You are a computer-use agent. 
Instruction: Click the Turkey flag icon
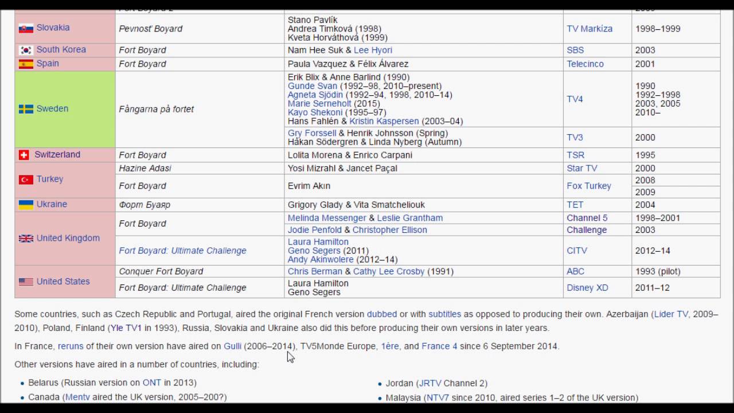tap(26, 180)
